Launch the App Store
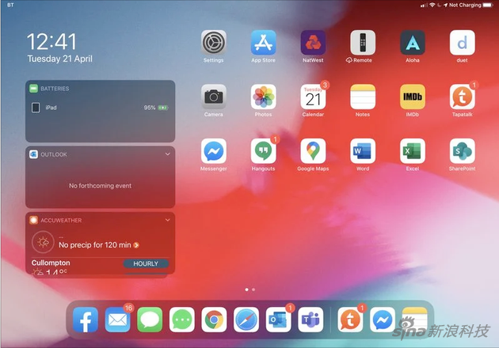 263,43
